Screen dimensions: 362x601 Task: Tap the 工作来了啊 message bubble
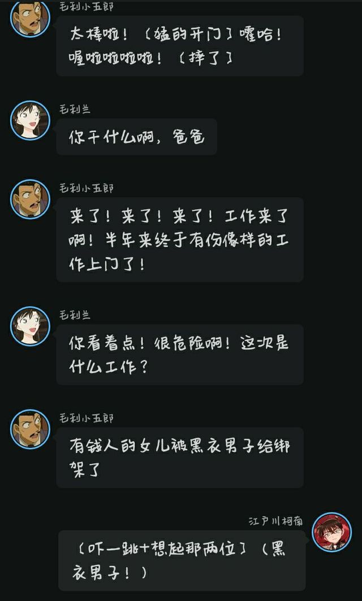[x=180, y=240]
